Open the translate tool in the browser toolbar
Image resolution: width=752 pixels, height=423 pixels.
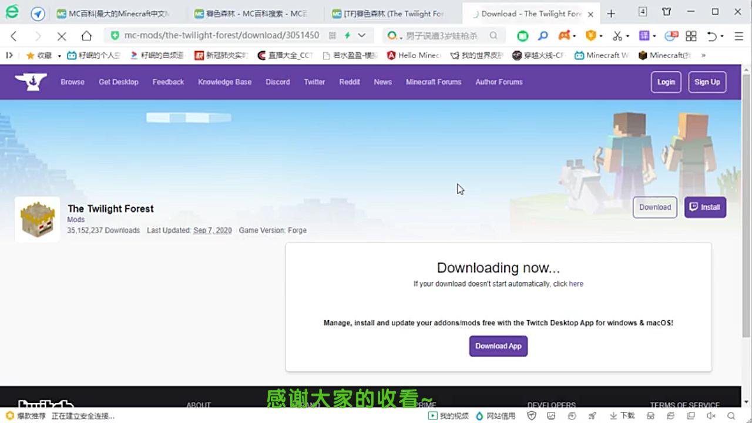[x=644, y=36]
